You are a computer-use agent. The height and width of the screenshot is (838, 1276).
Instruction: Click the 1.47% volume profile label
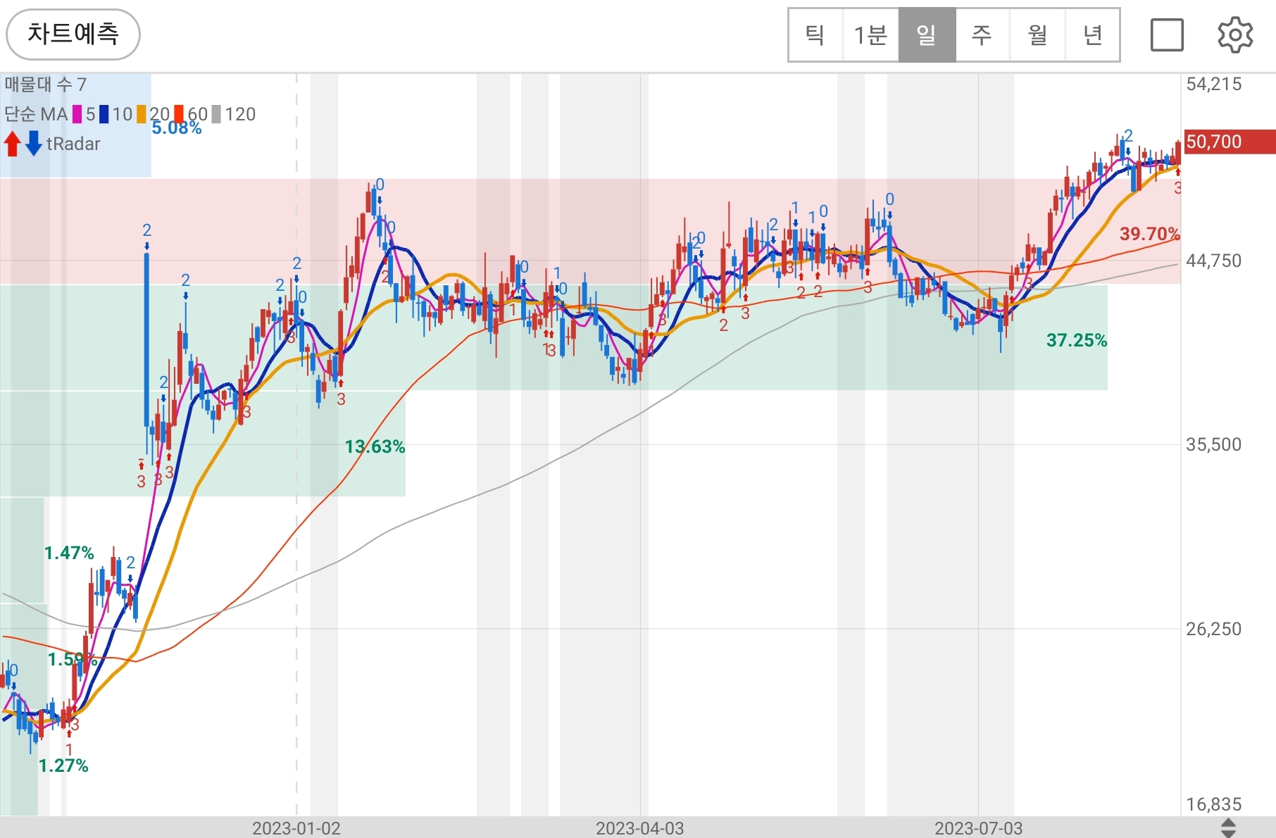click(x=69, y=553)
